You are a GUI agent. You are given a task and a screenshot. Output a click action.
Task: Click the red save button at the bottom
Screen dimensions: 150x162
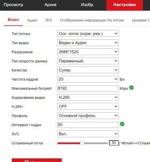[37, 160]
